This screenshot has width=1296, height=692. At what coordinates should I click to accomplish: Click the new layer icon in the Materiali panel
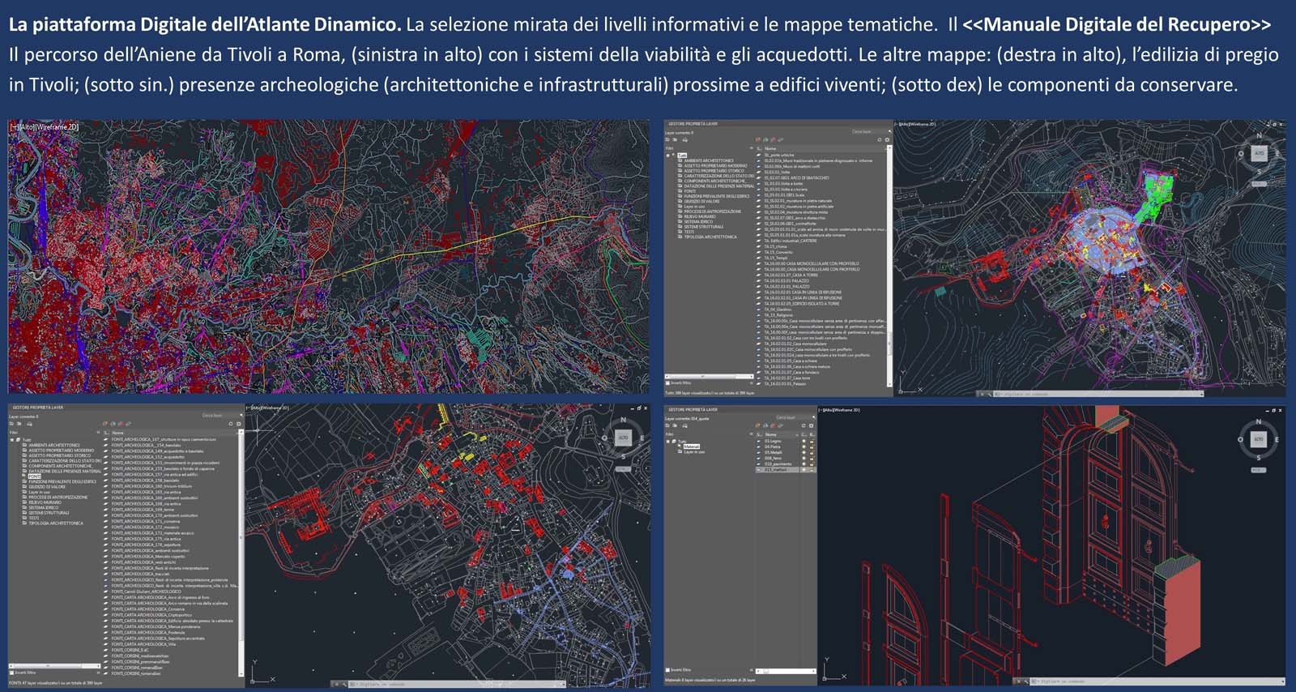point(759,425)
